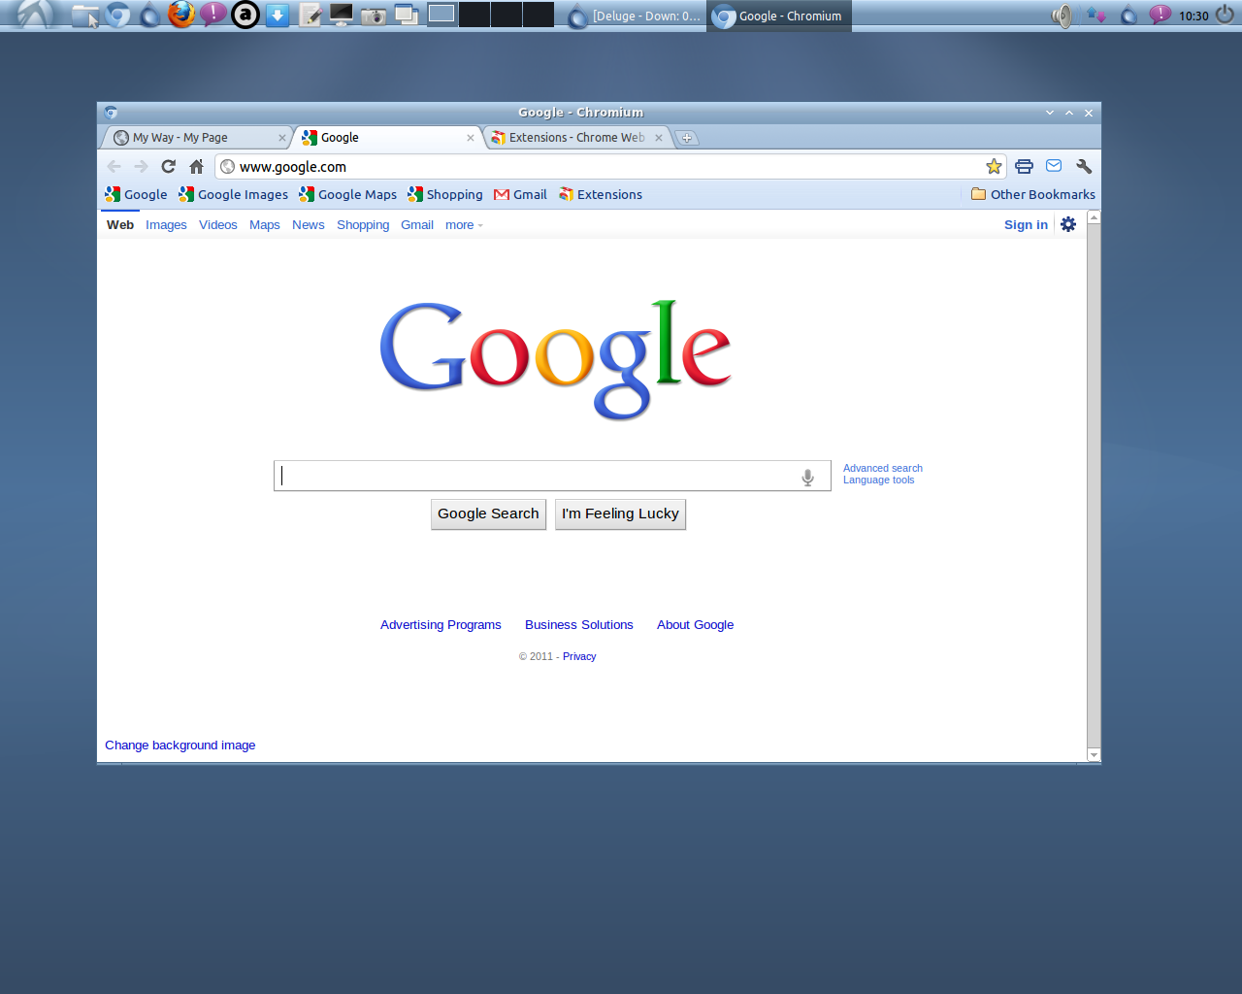1242x994 pixels.
Task: Click the browser forward arrow
Action: point(141,166)
